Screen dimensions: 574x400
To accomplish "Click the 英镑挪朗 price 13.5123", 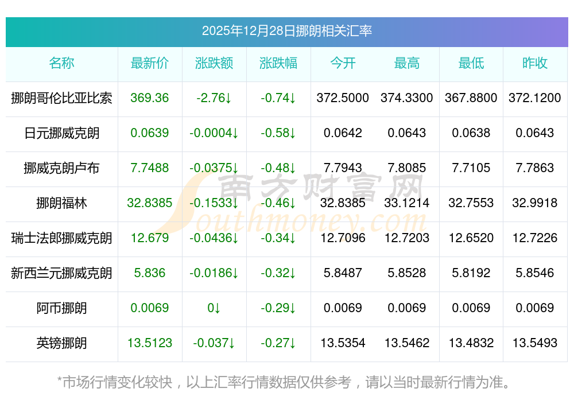I will [150, 344].
